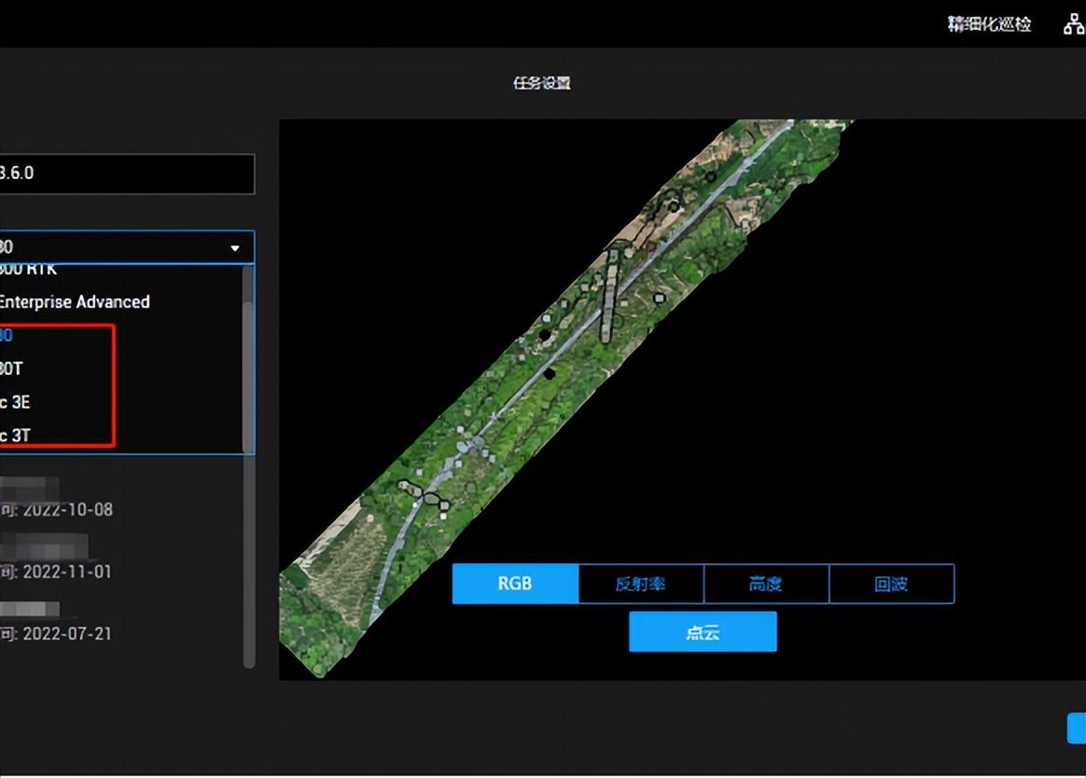
Task: Switch to the RGB display mode
Action: coord(515,584)
